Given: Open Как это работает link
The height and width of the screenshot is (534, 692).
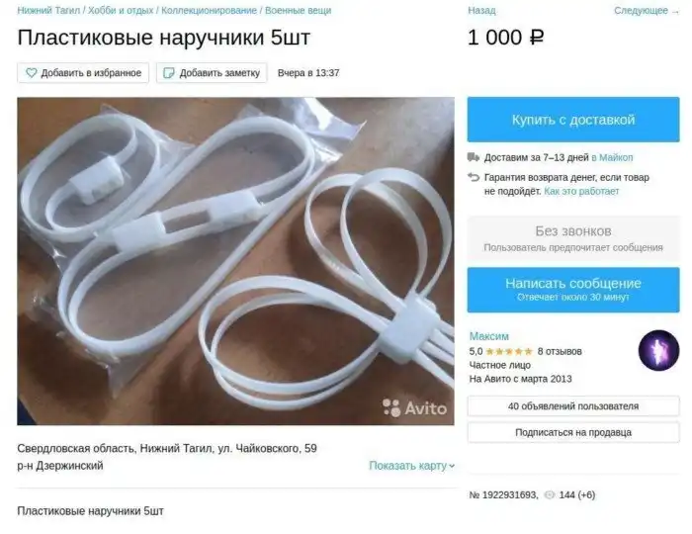Looking at the screenshot, I should [x=581, y=191].
